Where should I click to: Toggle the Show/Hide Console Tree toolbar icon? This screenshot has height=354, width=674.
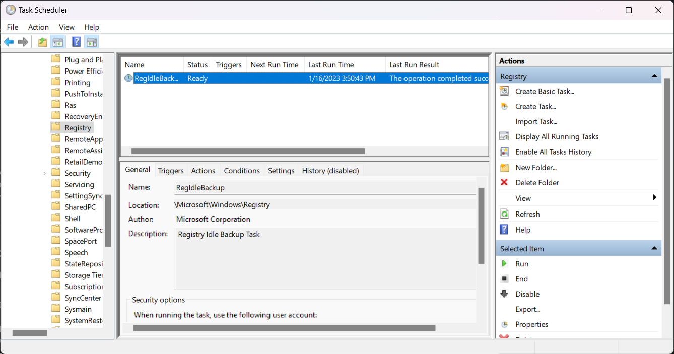57,42
